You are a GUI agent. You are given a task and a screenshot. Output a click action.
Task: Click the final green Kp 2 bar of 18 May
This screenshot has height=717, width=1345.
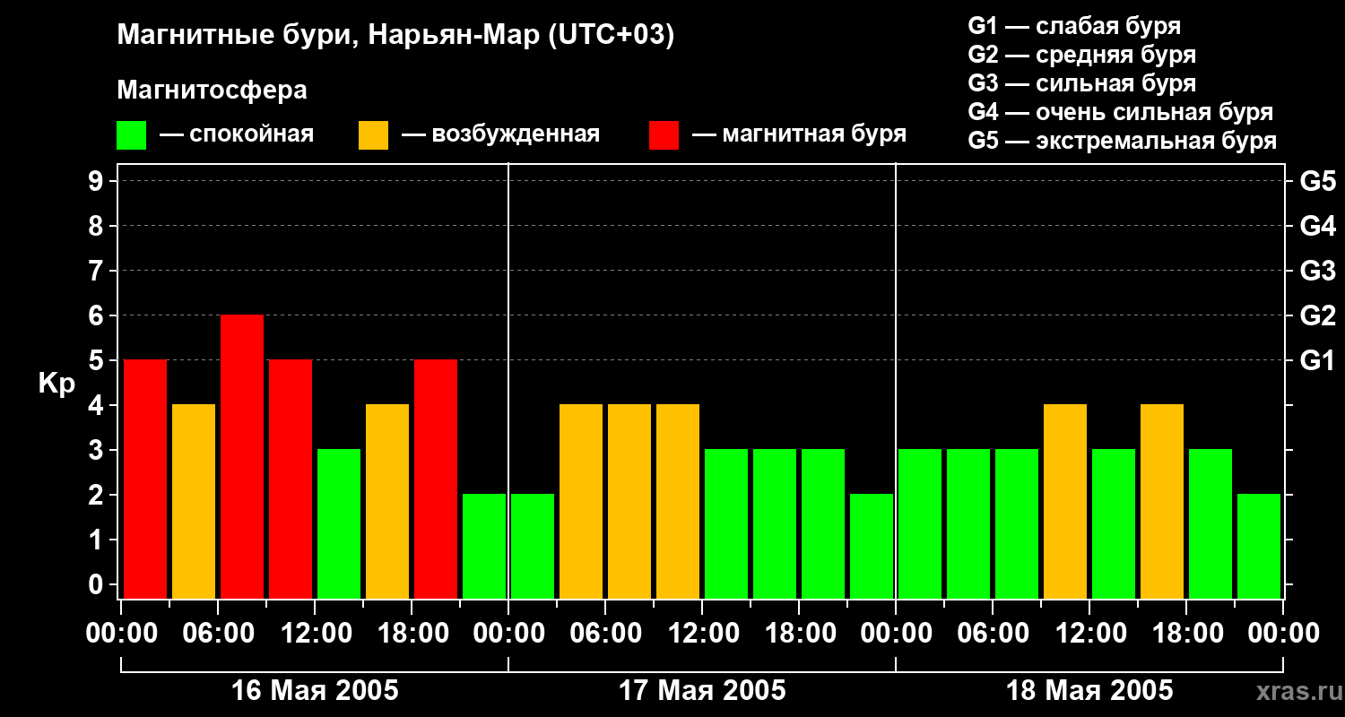point(1259,546)
